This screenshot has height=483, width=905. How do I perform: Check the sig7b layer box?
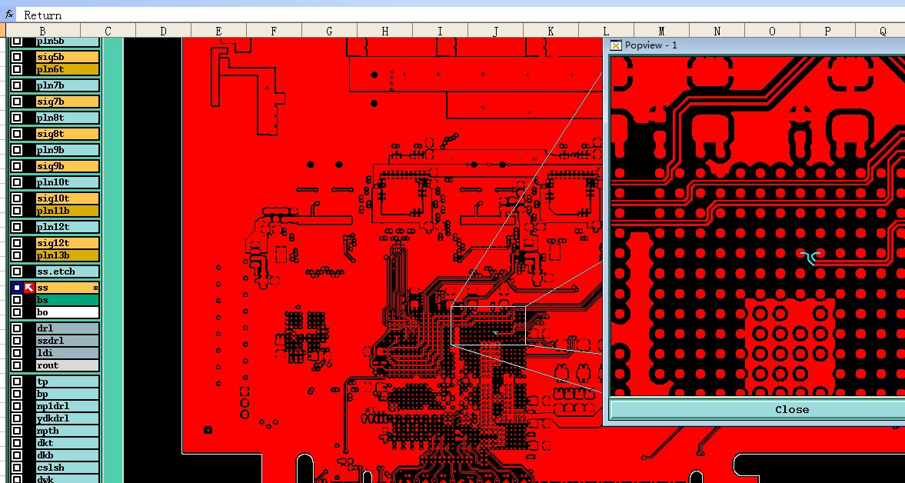tap(18, 102)
